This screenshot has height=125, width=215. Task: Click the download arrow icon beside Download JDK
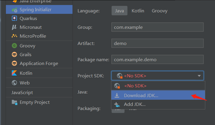pyautogui.click(x=117, y=95)
